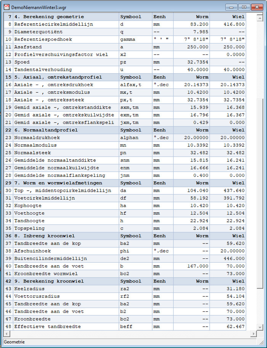Select header '5. Axiaal, omtrekstandprofiel'
Screen dimensions: 267x348
point(58,77)
